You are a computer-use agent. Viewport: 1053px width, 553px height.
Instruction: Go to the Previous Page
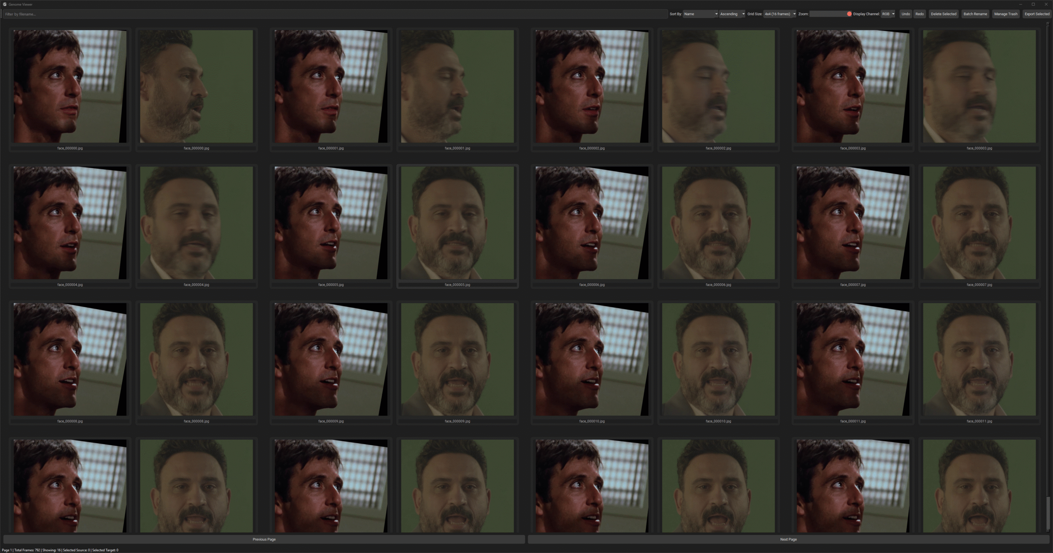(264, 539)
